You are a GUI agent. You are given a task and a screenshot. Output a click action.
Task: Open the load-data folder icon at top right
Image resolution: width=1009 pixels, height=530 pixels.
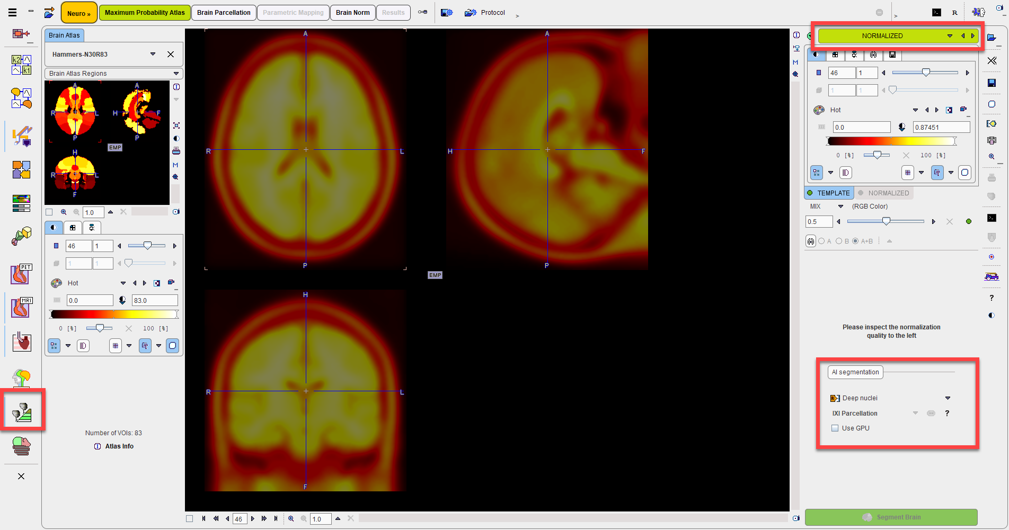coord(992,37)
